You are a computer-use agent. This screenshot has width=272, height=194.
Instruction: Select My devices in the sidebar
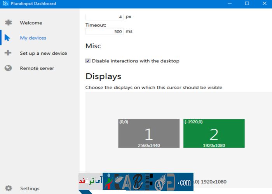point(33,38)
